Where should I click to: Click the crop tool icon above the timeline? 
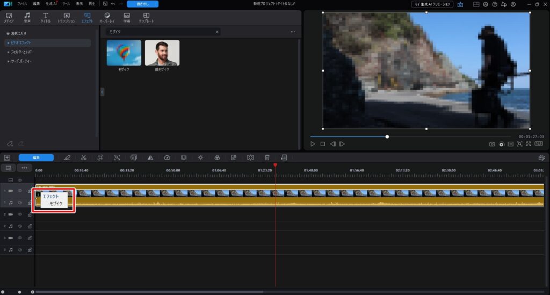click(100, 157)
